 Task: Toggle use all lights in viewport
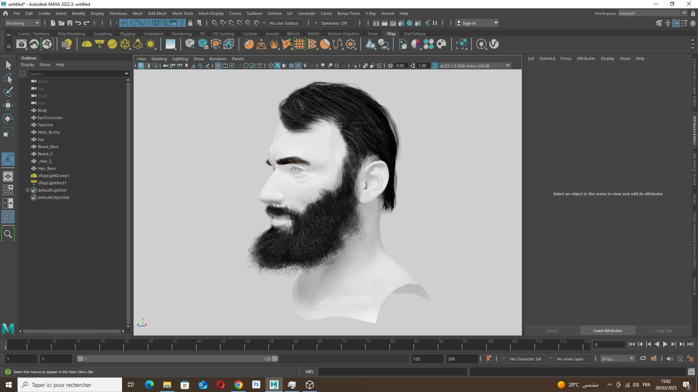(305, 66)
